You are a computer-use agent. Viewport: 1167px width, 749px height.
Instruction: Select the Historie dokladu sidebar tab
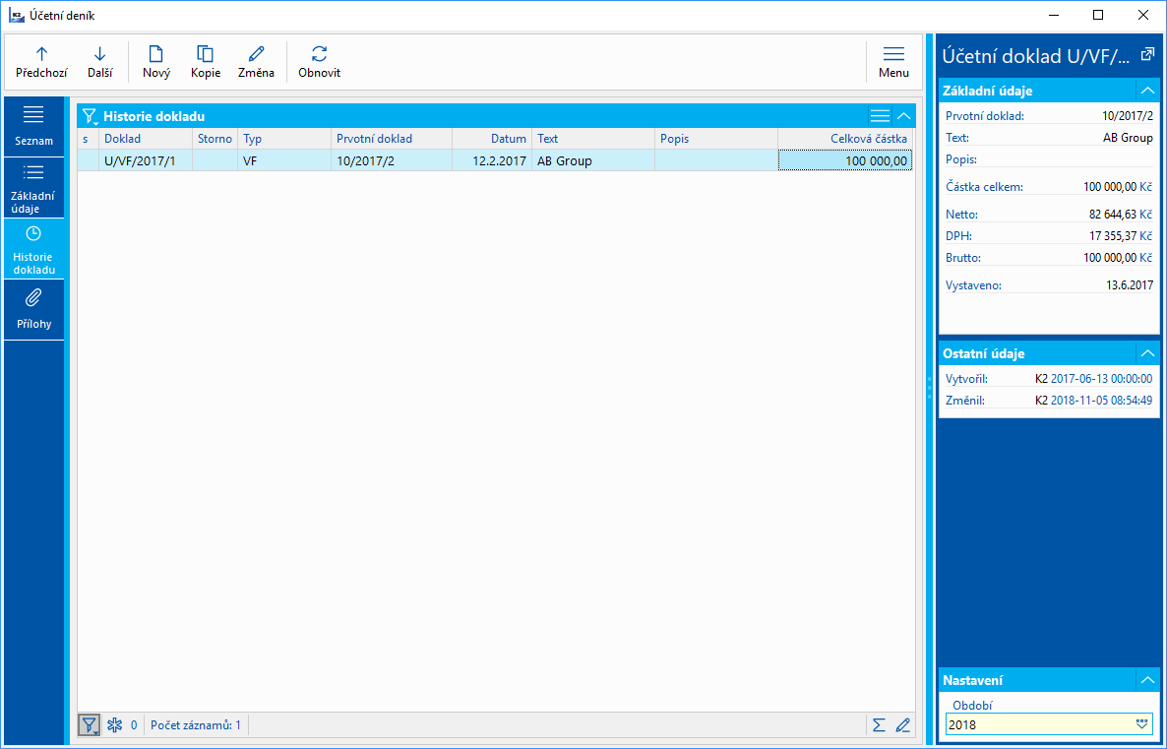pos(33,249)
